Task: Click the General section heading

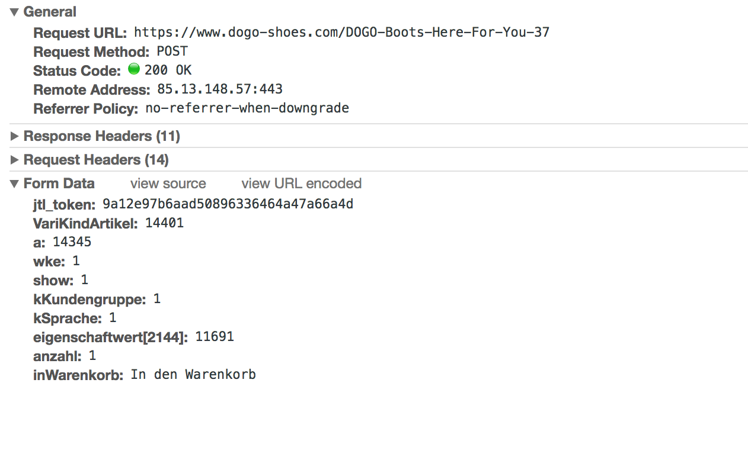Action: point(50,12)
